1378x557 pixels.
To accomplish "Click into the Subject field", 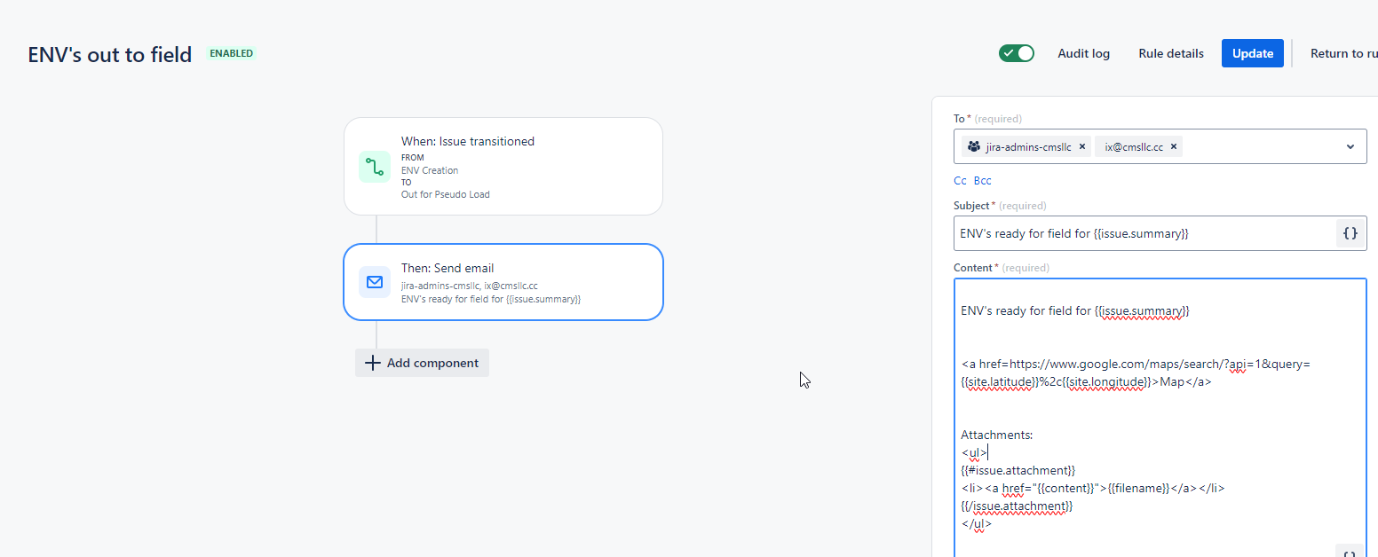I will tap(1144, 233).
